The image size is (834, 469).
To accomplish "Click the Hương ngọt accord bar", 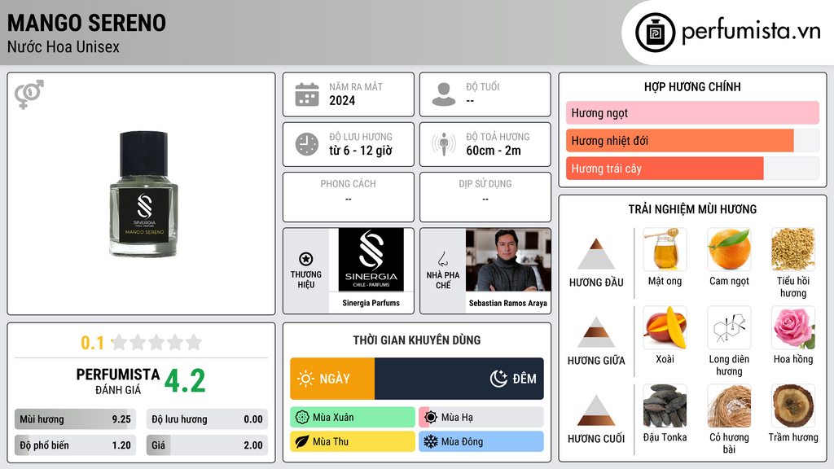I will coord(692,112).
